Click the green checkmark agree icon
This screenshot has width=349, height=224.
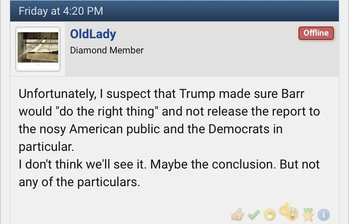coord(253,216)
